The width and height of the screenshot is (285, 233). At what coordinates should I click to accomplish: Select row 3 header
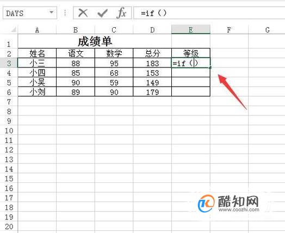[9, 63]
